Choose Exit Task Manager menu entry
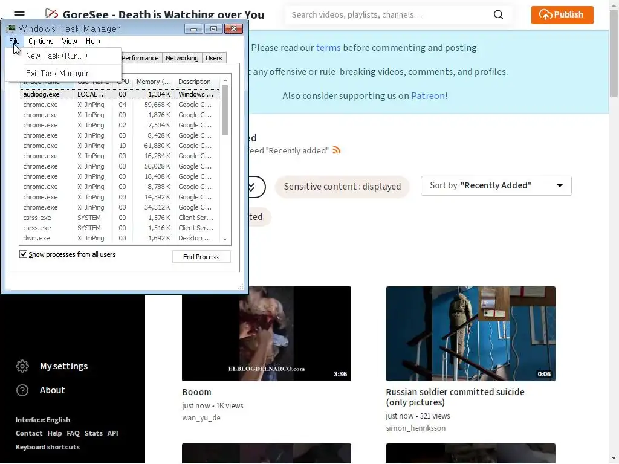Viewport: 619px width, 464px height. pos(57,73)
